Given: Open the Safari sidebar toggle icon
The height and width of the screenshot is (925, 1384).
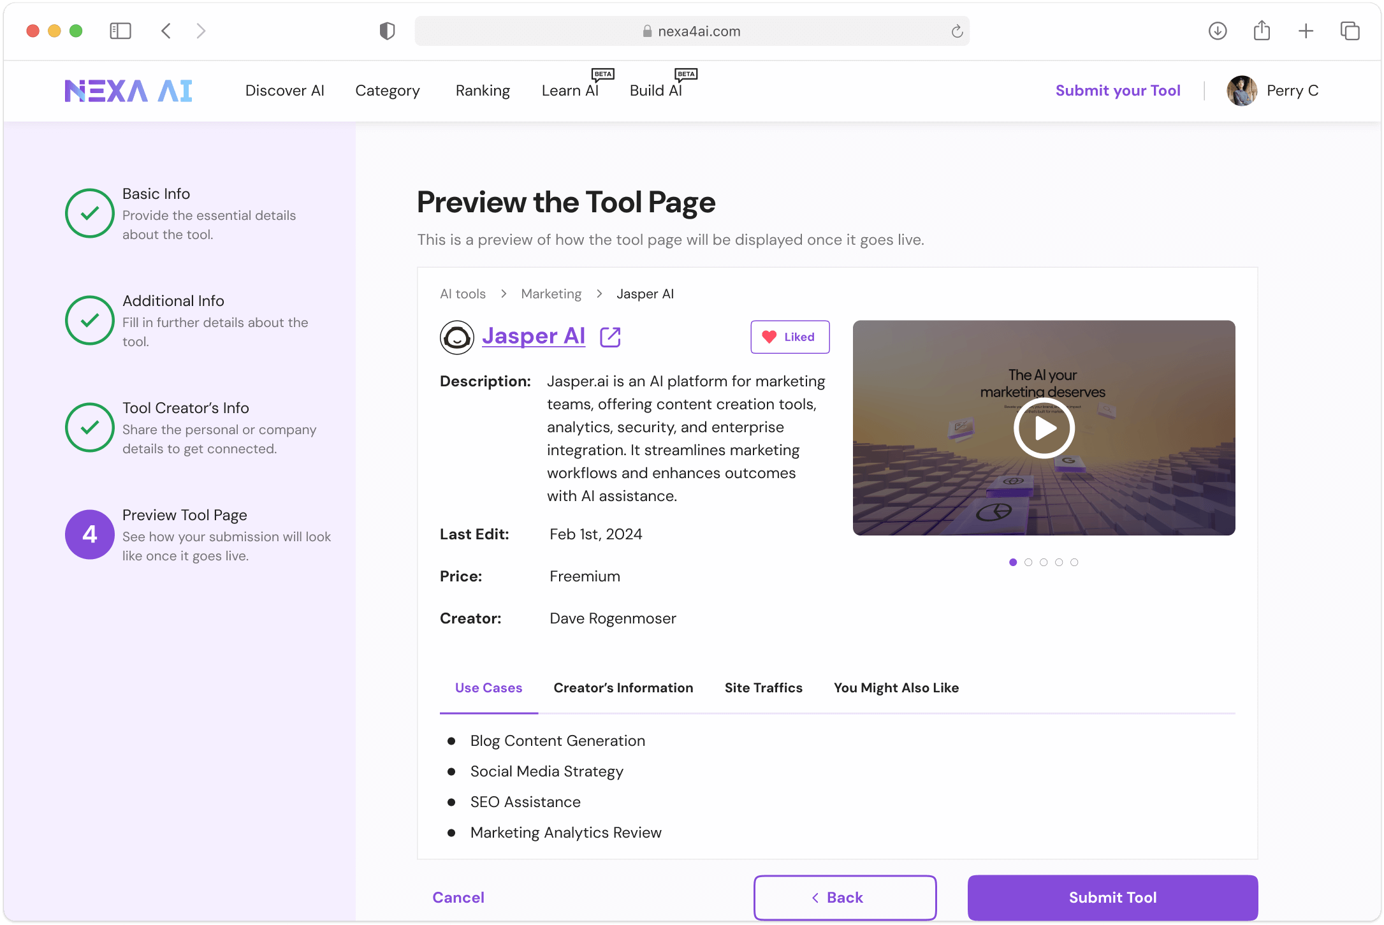Looking at the screenshot, I should point(120,31).
